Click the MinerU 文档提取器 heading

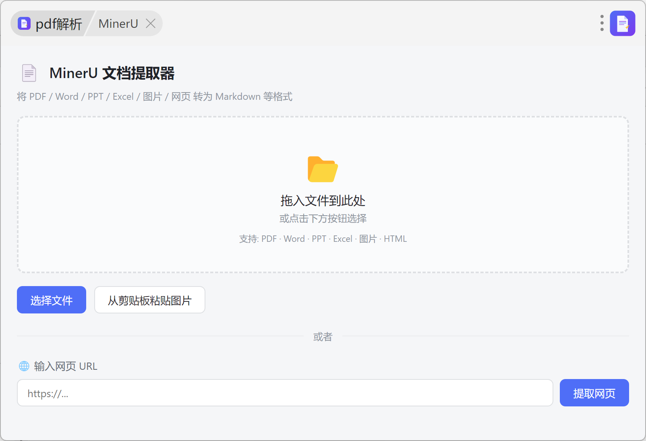pos(112,73)
